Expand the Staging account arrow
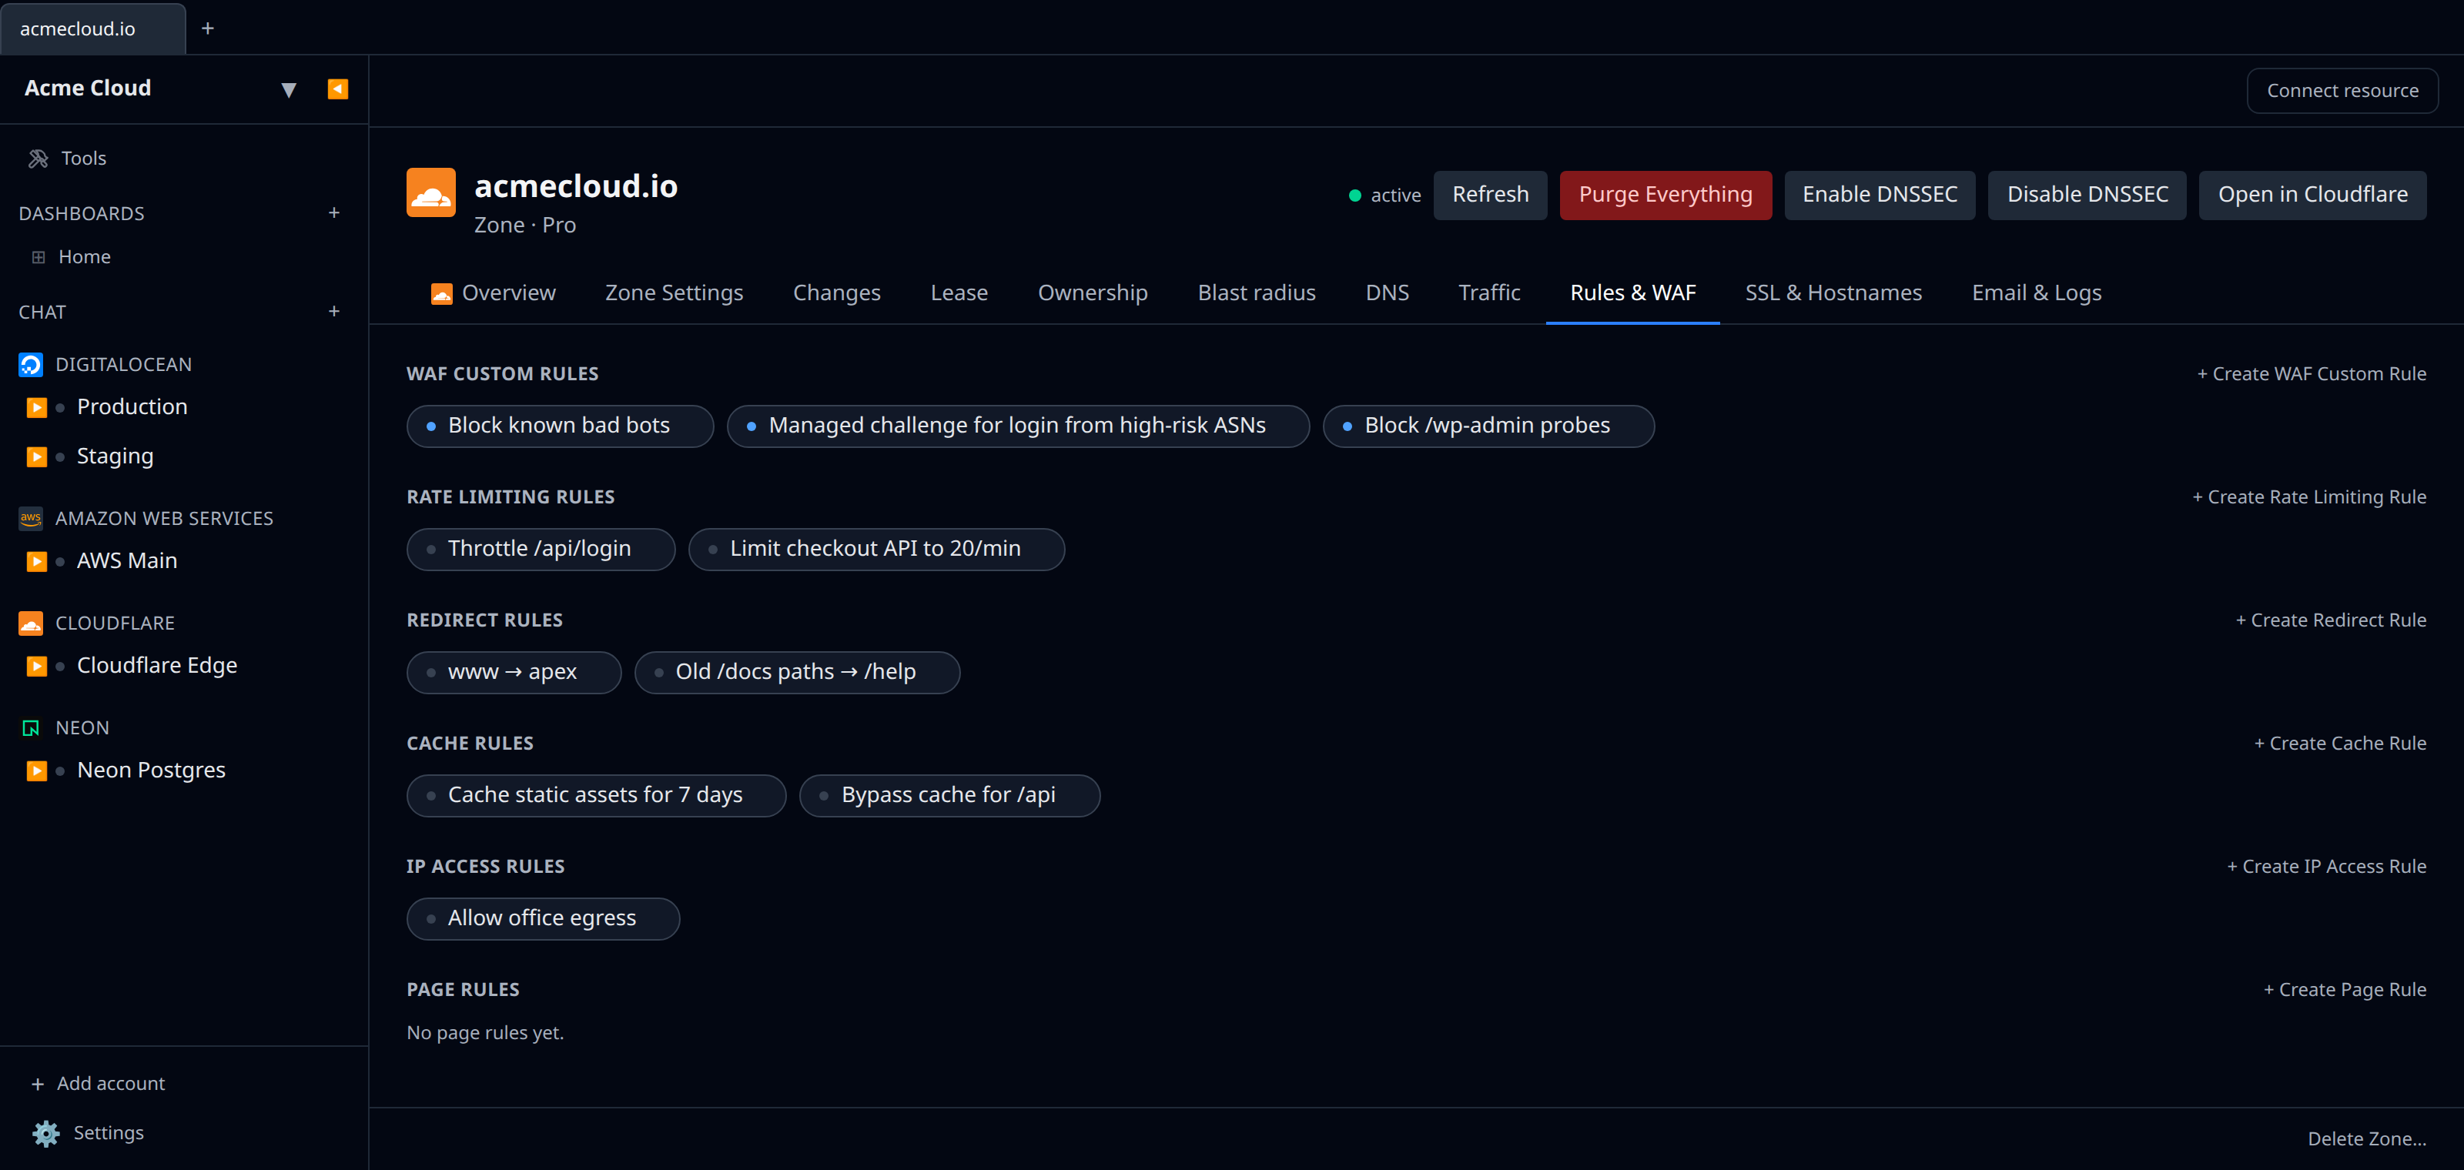 [x=36, y=456]
